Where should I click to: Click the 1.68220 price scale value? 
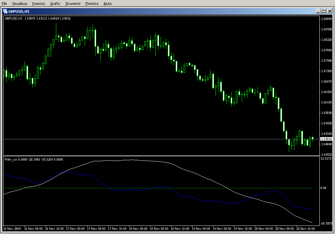click(x=326, y=39)
